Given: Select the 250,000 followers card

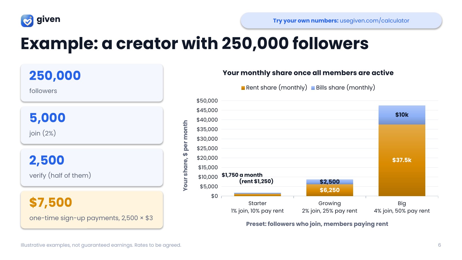Looking at the screenshot, I should click(x=92, y=83).
